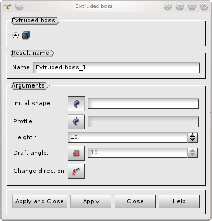Click the Apply and Close button
The width and height of the screenshot is (212, 221).
[39, 201]
